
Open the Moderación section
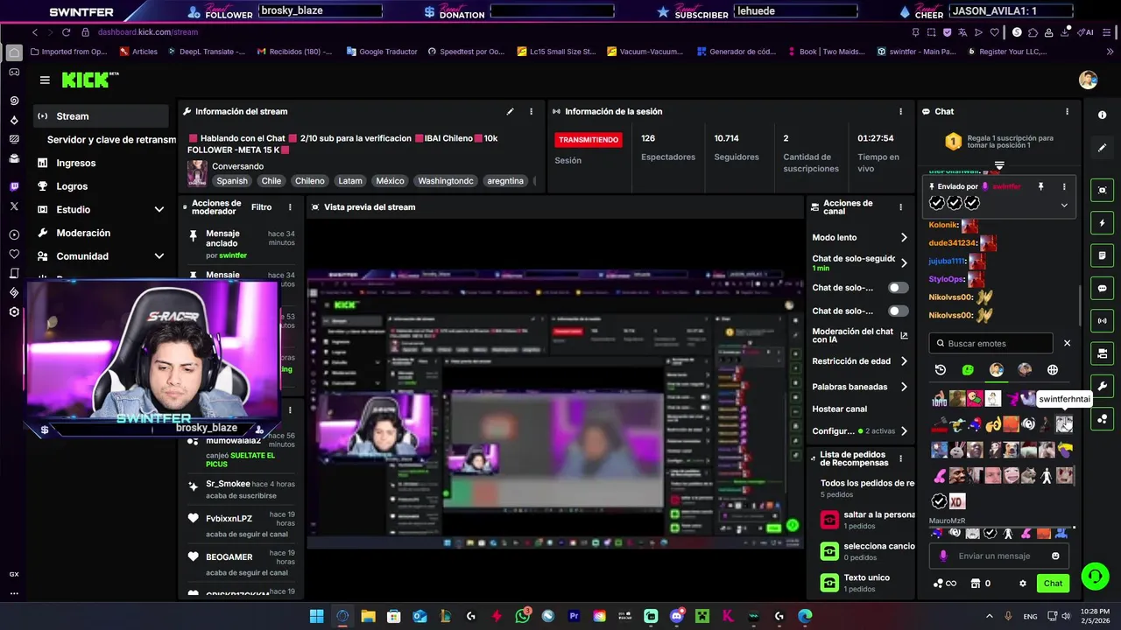(x=83, y=233)
